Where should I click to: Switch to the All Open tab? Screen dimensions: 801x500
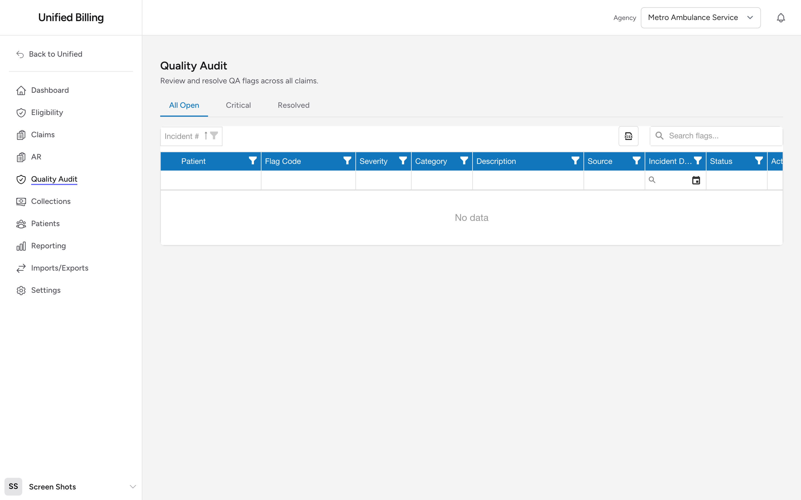coord(184,105)
